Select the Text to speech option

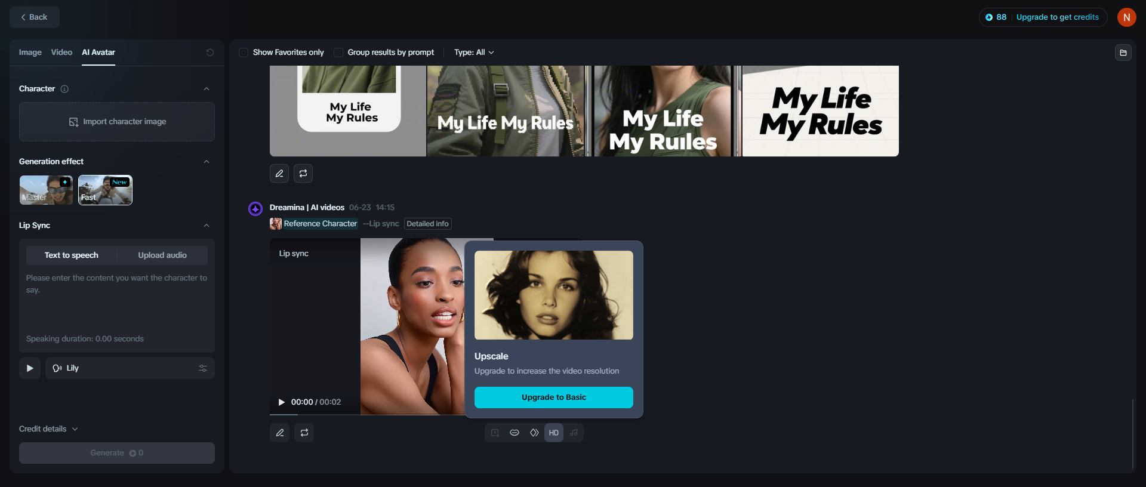point(72,255)
